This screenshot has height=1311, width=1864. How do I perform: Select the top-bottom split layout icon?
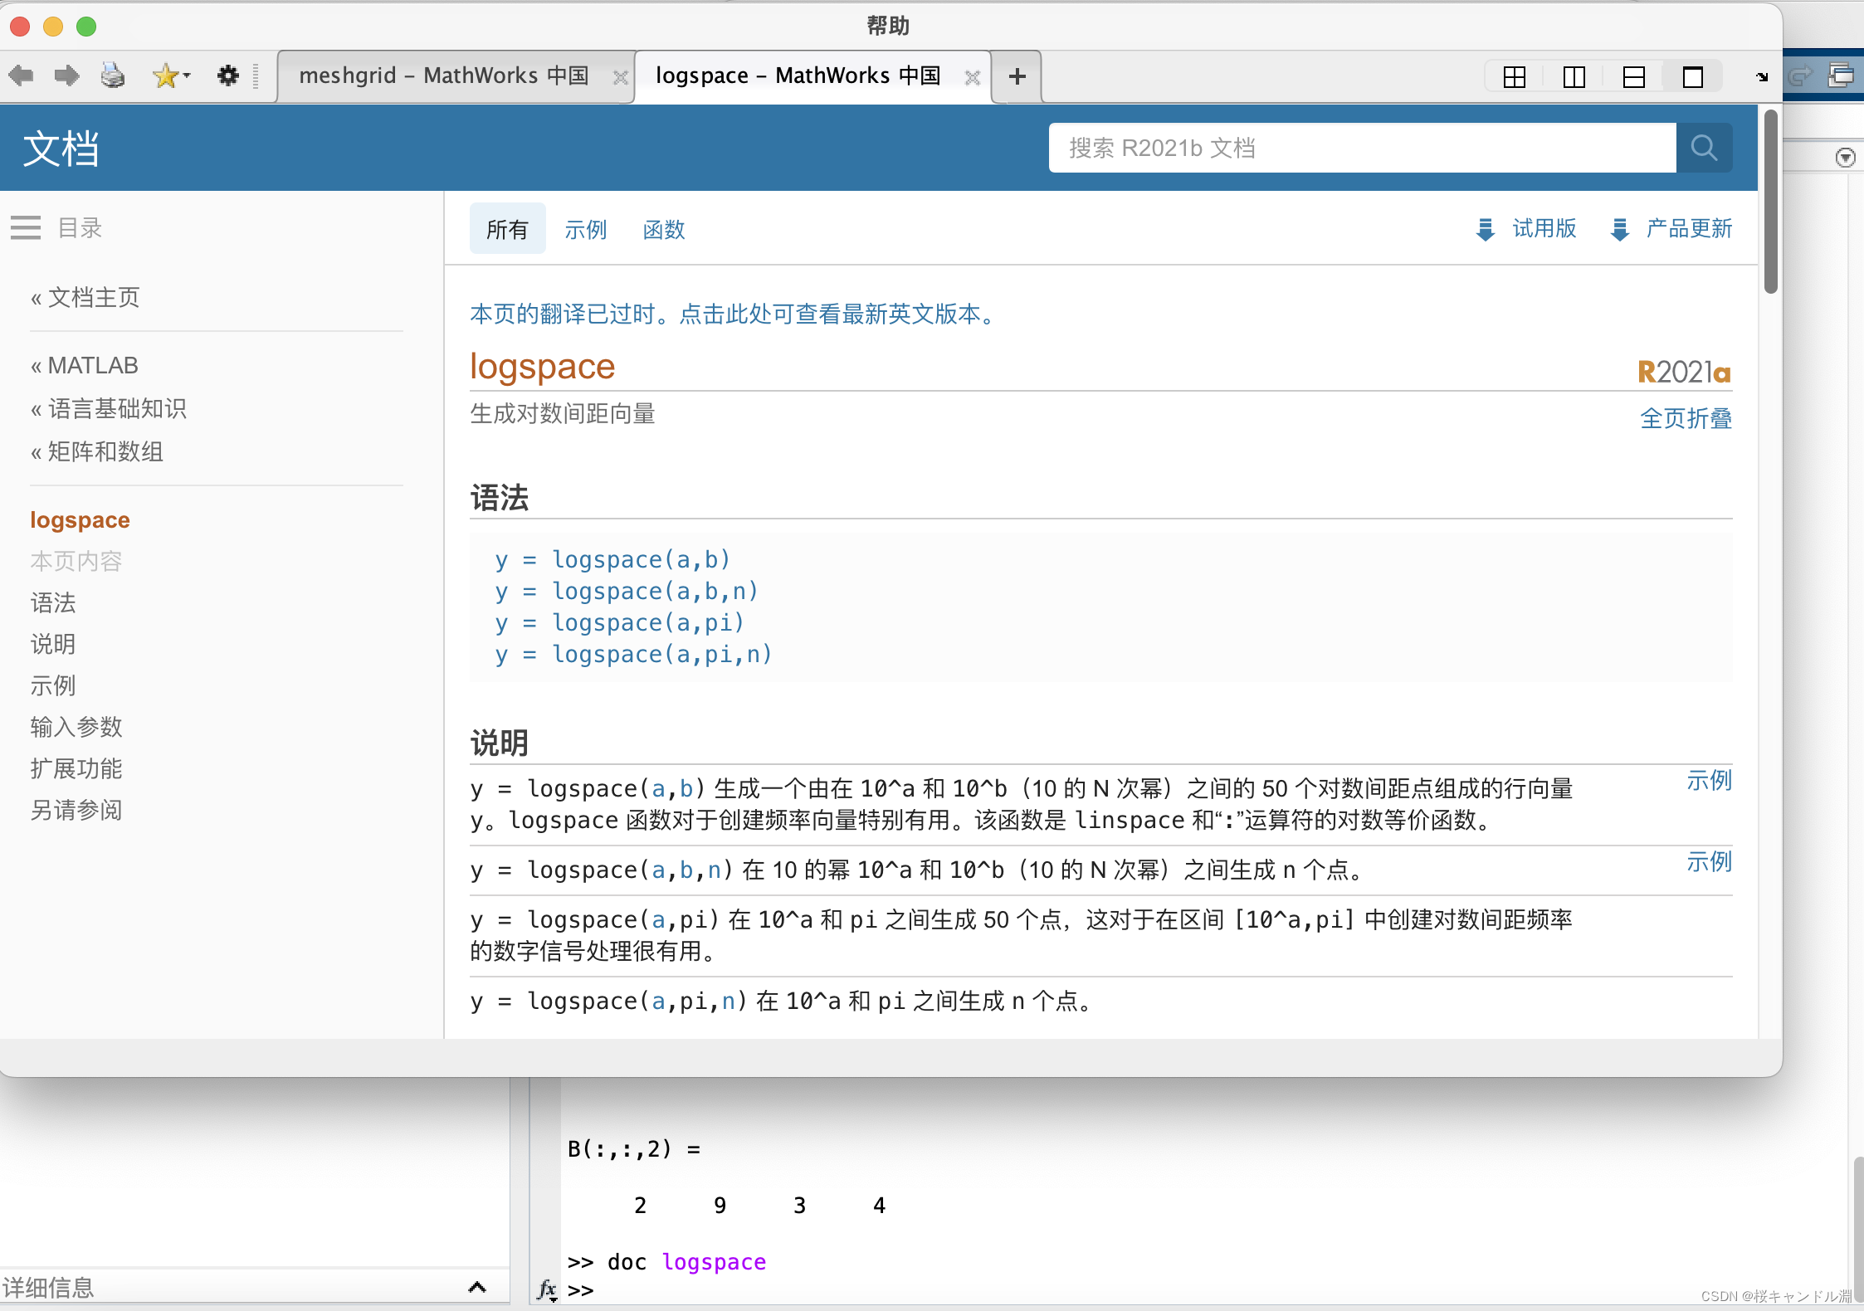pyautogui.click(x=1633, y=77)
